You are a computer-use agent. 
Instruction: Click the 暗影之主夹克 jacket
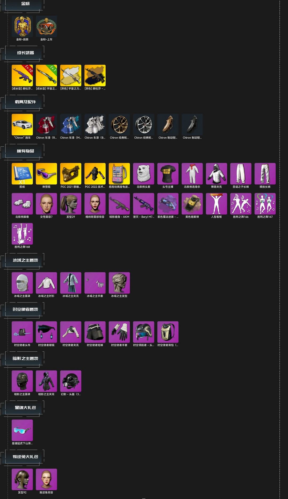click(46, 381)
